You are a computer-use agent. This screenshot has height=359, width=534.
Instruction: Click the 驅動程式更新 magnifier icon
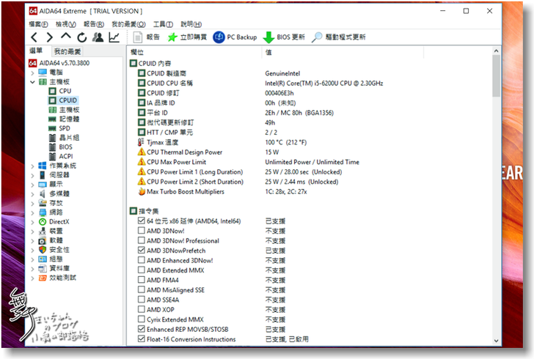click(317, 37)
